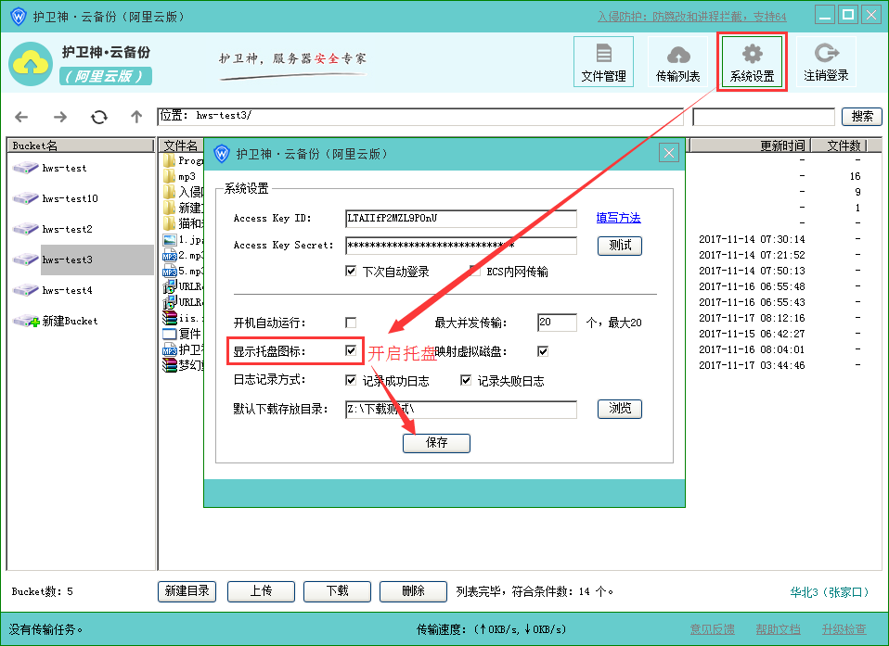Select row dated 2017-11-14 07:30:14
The height and width of the screenshot is (646, 889).
pyautogui.click(x=752, y=239)
